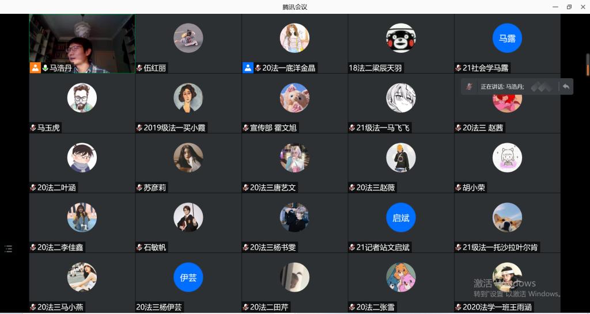The image size is (590, 314).
Task: Click the name label 宣传部 霍文旭
Action: pos(273,128)
